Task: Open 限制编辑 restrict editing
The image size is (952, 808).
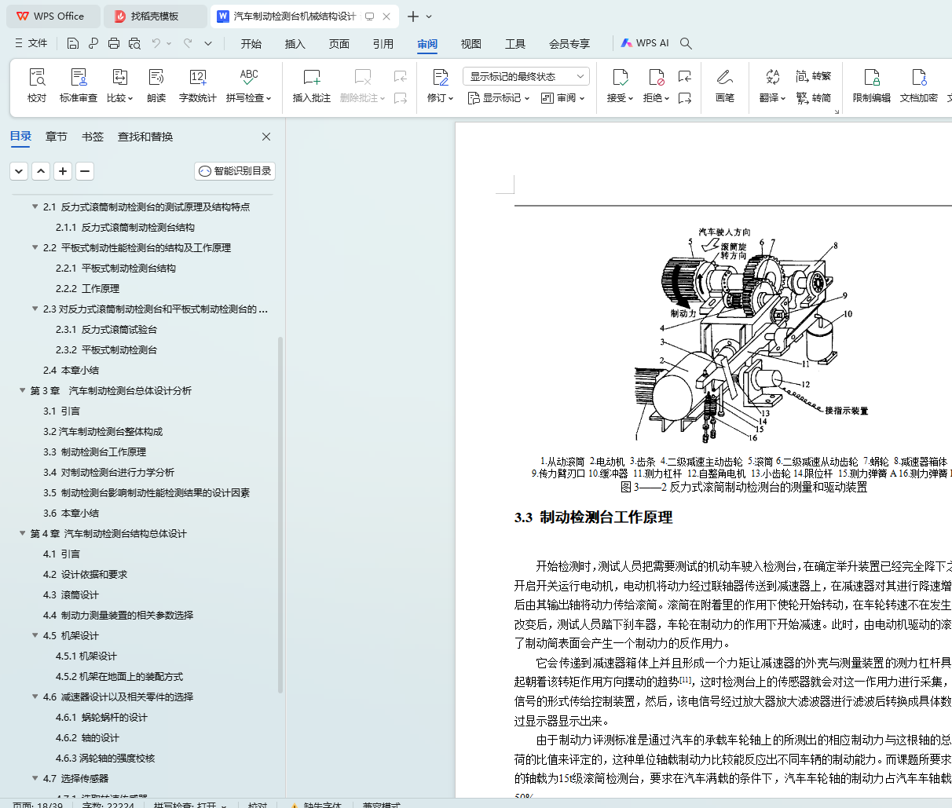Action: (872, 85)
